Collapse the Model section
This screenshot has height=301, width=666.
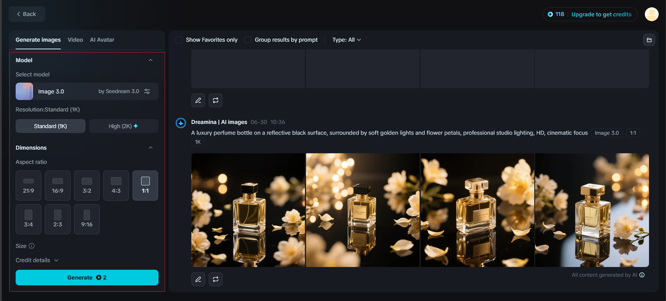[x=151, y=60]
